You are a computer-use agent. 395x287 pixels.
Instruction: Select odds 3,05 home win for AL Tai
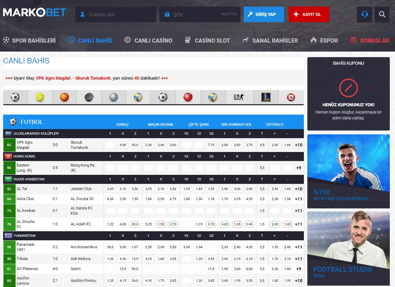pos(110,189)
